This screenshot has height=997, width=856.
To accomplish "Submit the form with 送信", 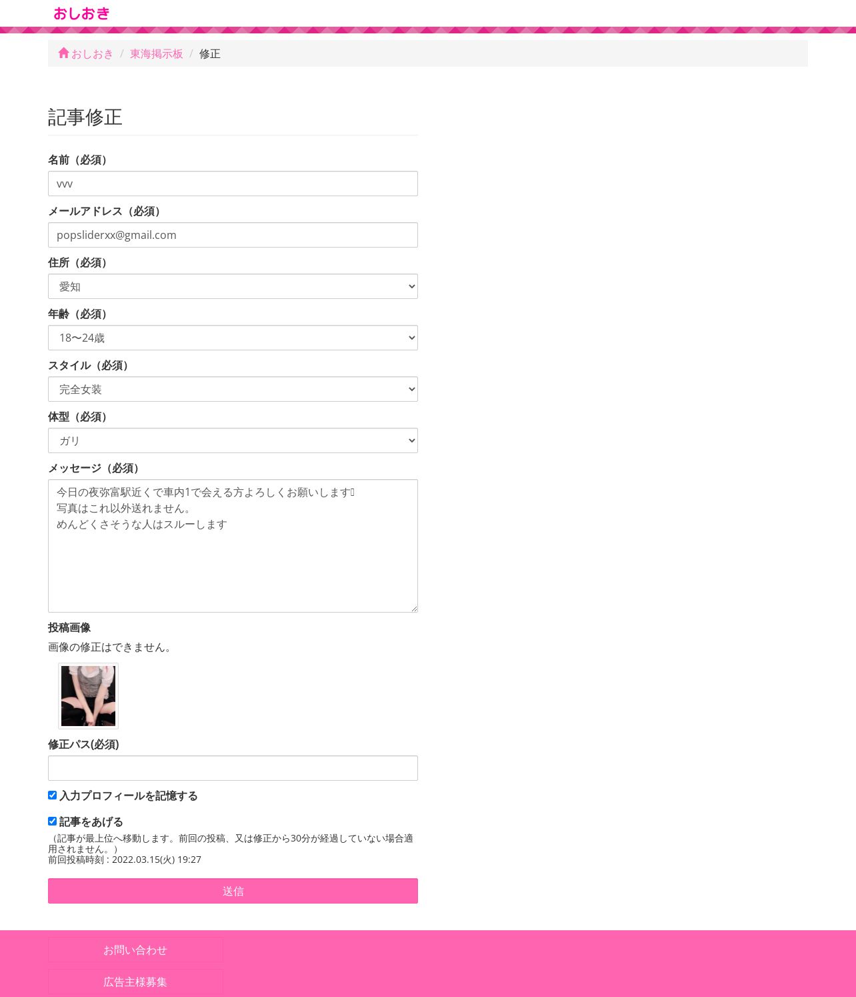I will coord(233,891).
